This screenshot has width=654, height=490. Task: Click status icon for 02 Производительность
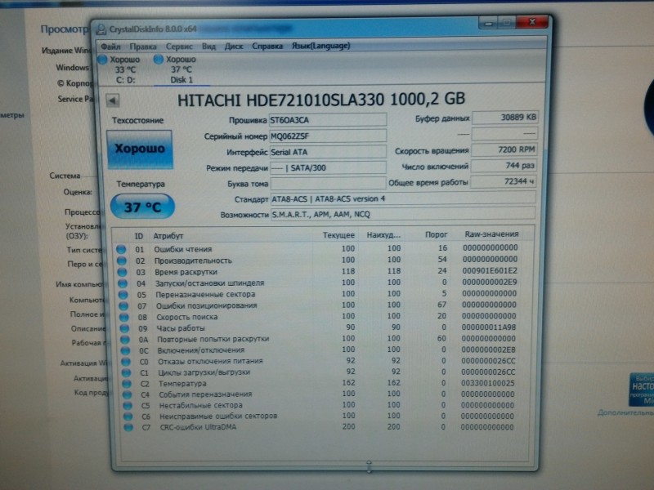coord(121,261)
